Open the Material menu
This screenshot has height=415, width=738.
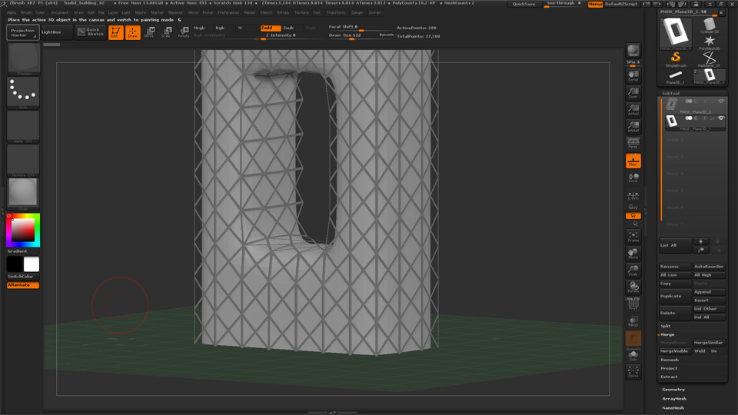point(175,13)
